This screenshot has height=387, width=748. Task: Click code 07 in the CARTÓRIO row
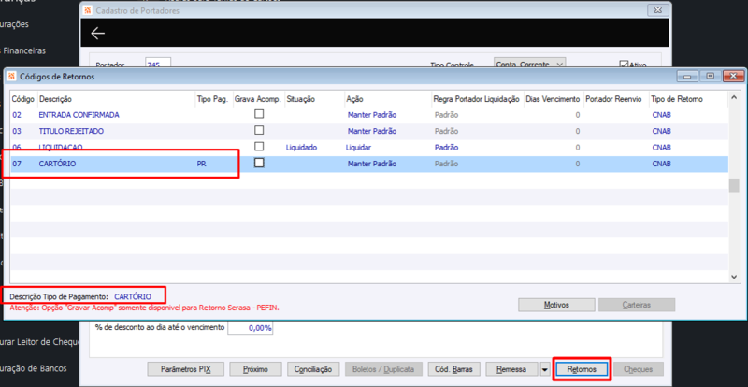[17, 164]
